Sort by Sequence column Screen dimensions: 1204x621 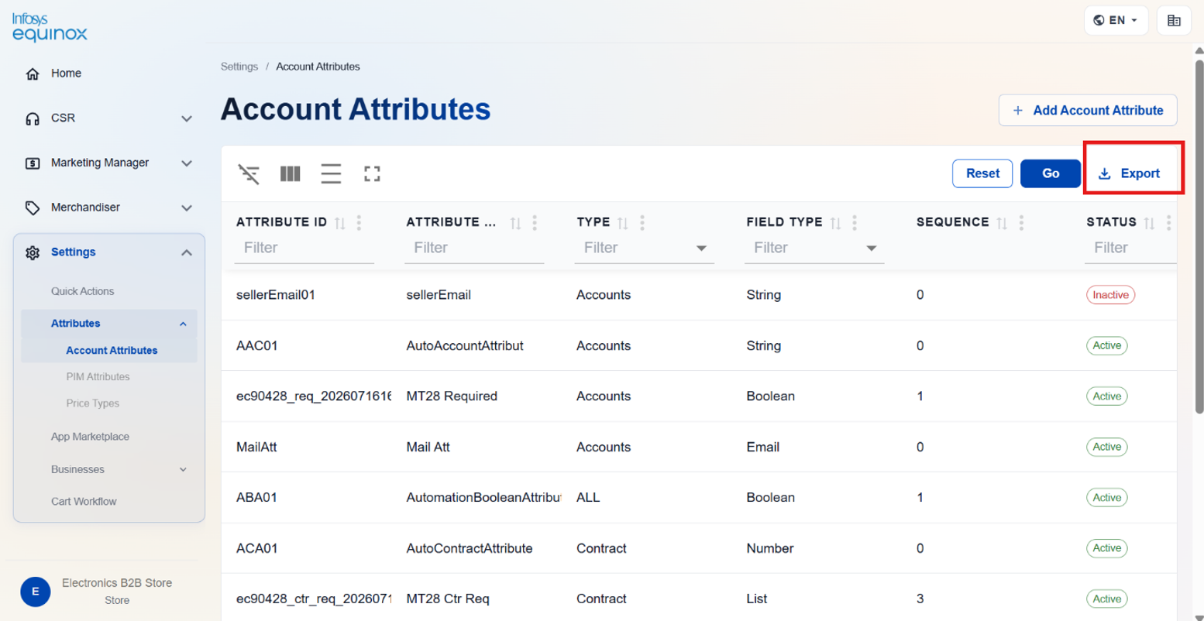(1002, 223)
